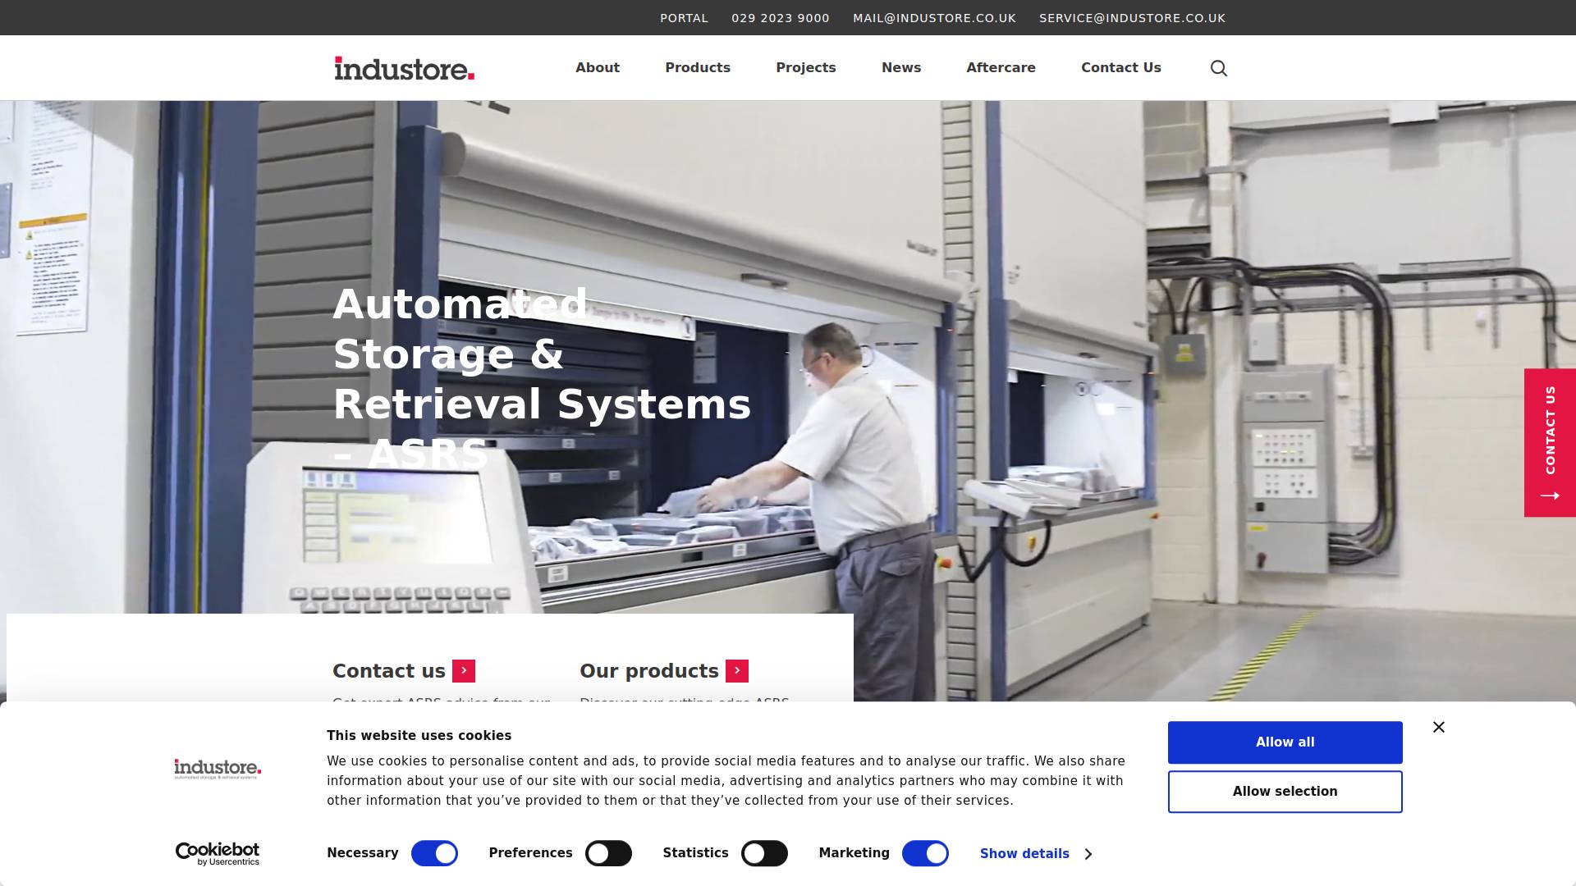Click the Industore logo in header
The height and width of the screenshot is (886, 1576).
tap(404, 68)
